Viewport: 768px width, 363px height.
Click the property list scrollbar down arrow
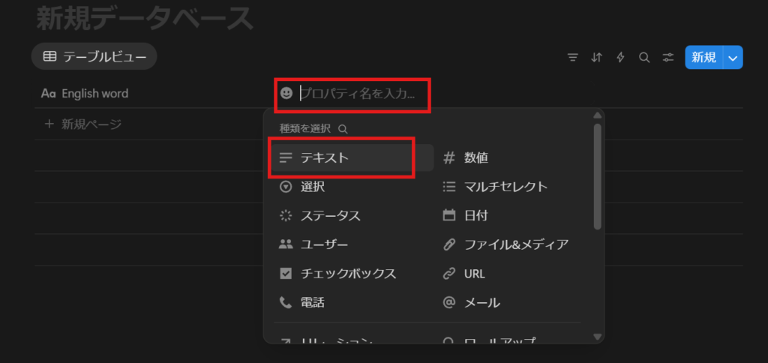click(597, 337)
